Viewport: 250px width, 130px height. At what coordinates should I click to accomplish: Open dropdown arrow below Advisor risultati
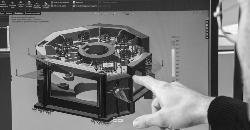[x=29, y=10]
